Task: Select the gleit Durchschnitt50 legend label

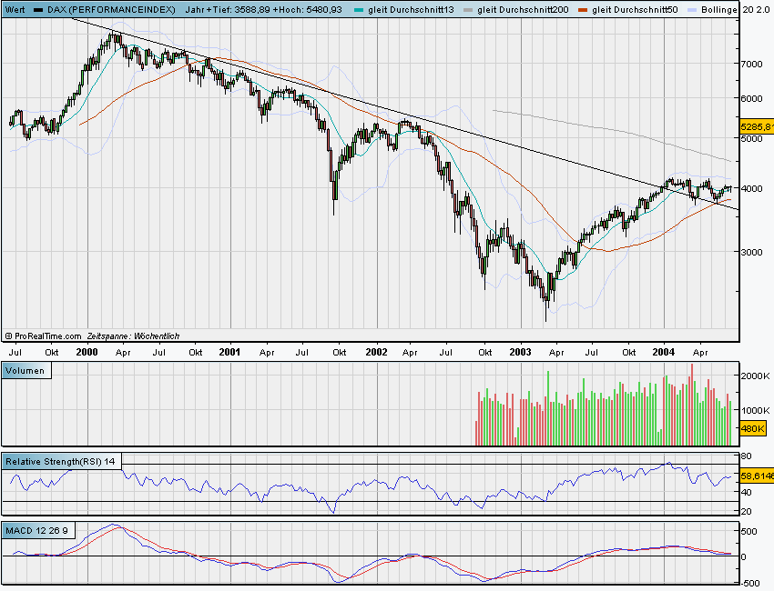Action: [x=635, y=9]
